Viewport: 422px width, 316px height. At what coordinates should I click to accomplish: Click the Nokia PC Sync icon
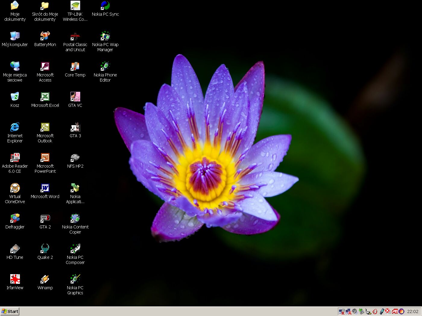105,5
